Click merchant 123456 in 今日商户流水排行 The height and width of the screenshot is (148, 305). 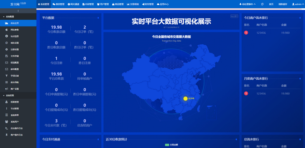click(261, 33)
